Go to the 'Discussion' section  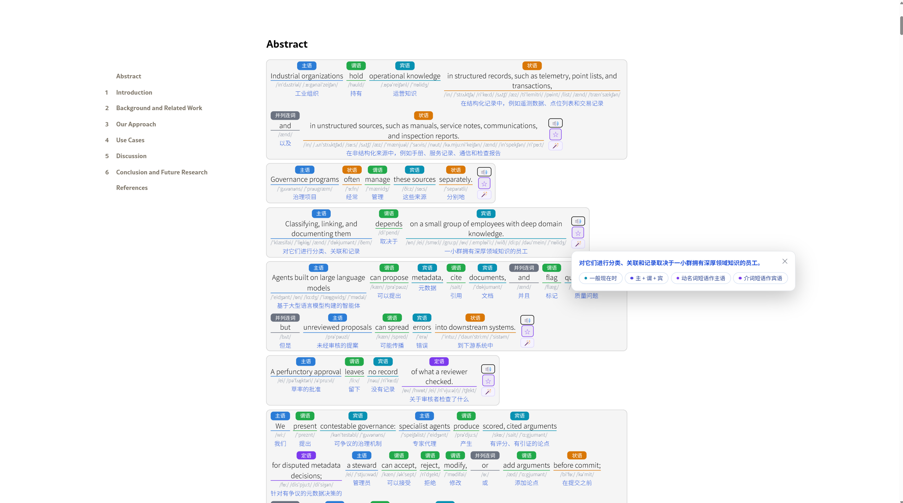(131, 156)
